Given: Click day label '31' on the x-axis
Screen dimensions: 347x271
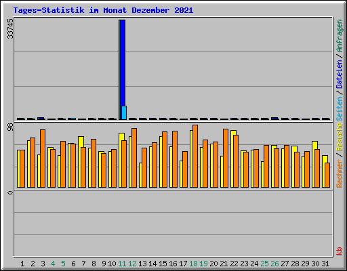Looking at the screenshot, I should click(x=325, y=264).
